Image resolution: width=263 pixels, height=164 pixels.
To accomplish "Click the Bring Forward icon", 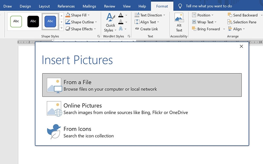I will (x=194, y=29).
